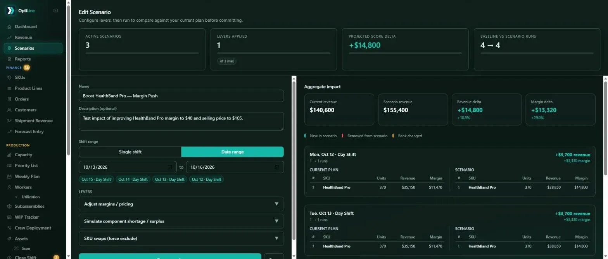The height and width of the screenshot is (259, 608).
Task: Click the SKUs tag icon
Action: 9,78
